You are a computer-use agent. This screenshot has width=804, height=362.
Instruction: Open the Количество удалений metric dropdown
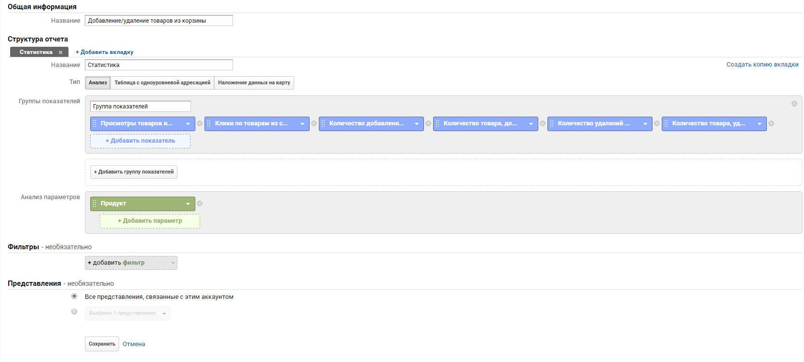645,124
